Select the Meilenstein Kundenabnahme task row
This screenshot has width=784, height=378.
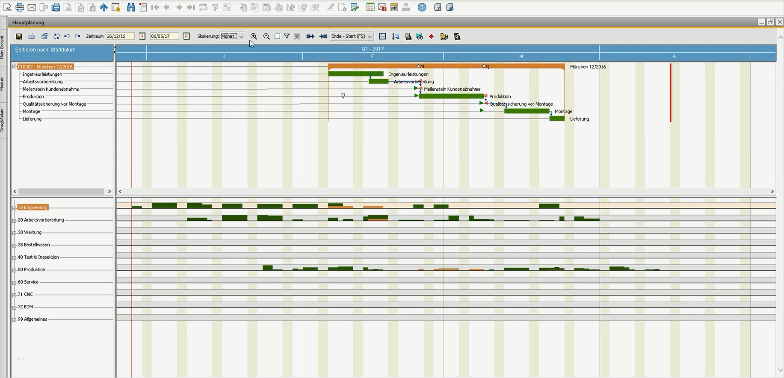point(51,89)
